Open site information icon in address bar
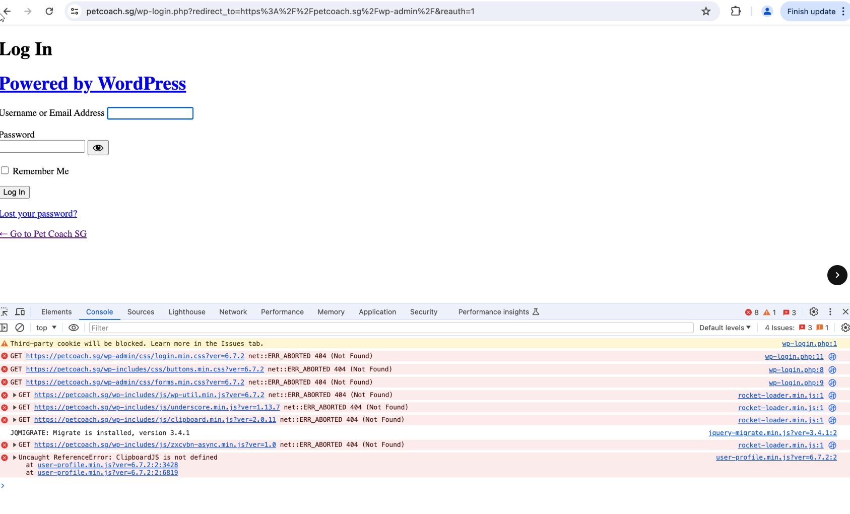Image resolution: width=850 pixels, height=514 pixels. click(75, 11)
